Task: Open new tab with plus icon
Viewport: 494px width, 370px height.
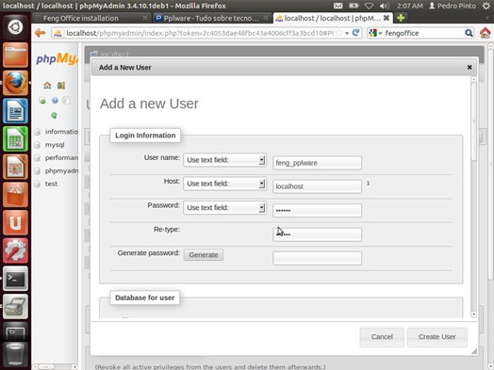Action: [x=401, y=18]
